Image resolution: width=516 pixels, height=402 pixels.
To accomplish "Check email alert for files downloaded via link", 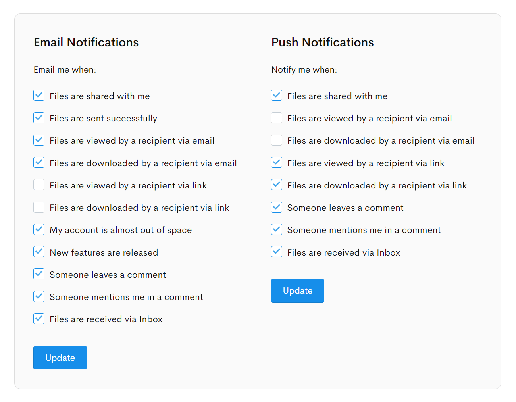I will [39, 207].
